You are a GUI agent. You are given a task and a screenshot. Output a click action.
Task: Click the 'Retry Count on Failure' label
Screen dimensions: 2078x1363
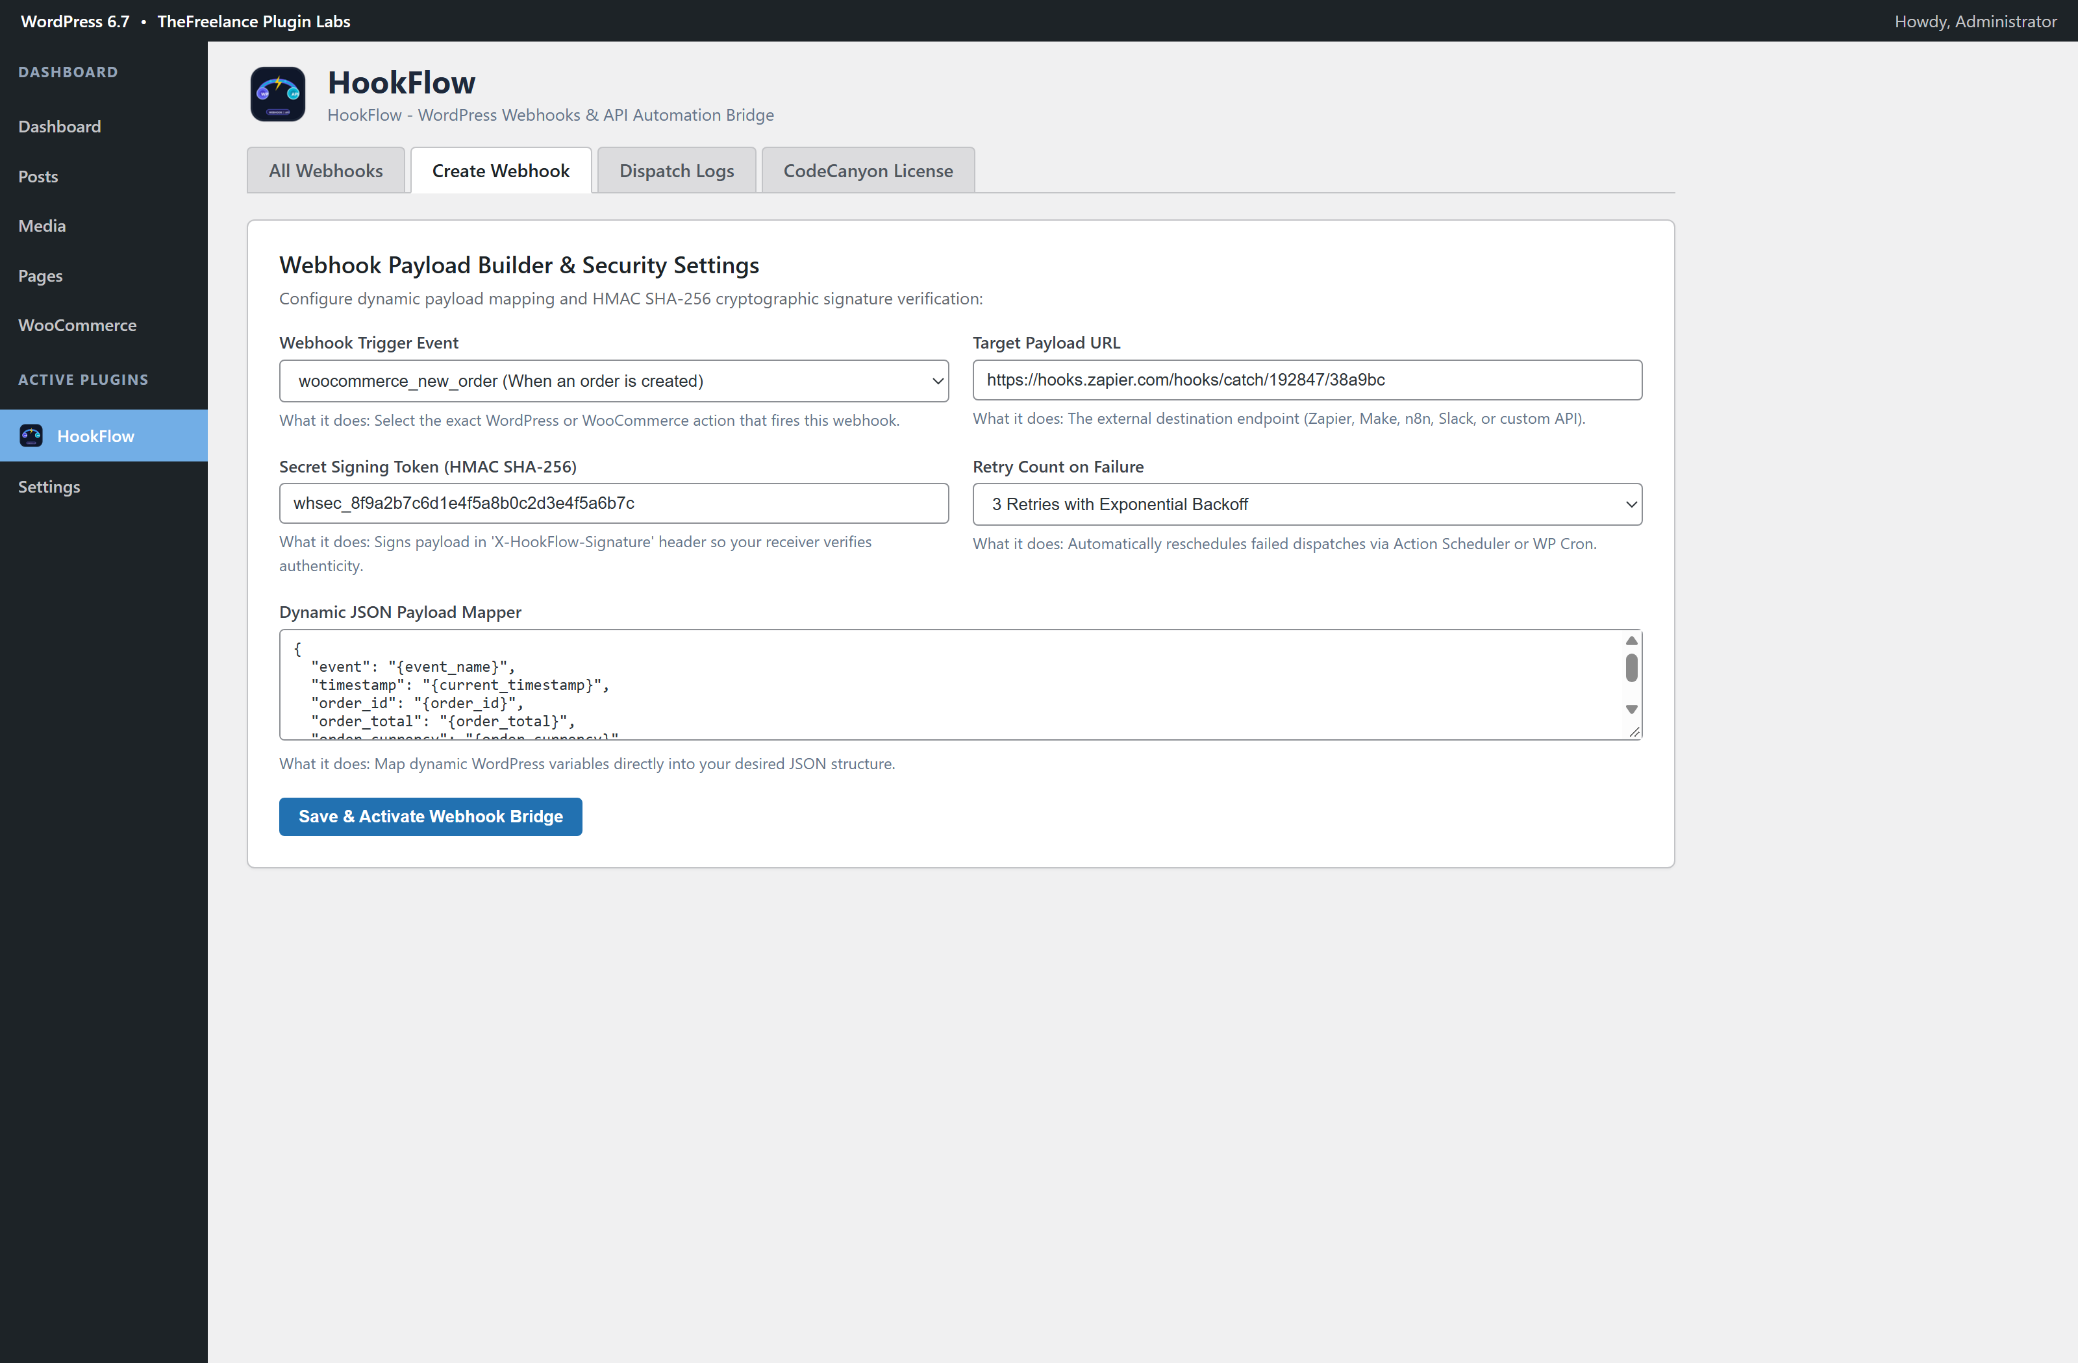tap(1058, 467)
